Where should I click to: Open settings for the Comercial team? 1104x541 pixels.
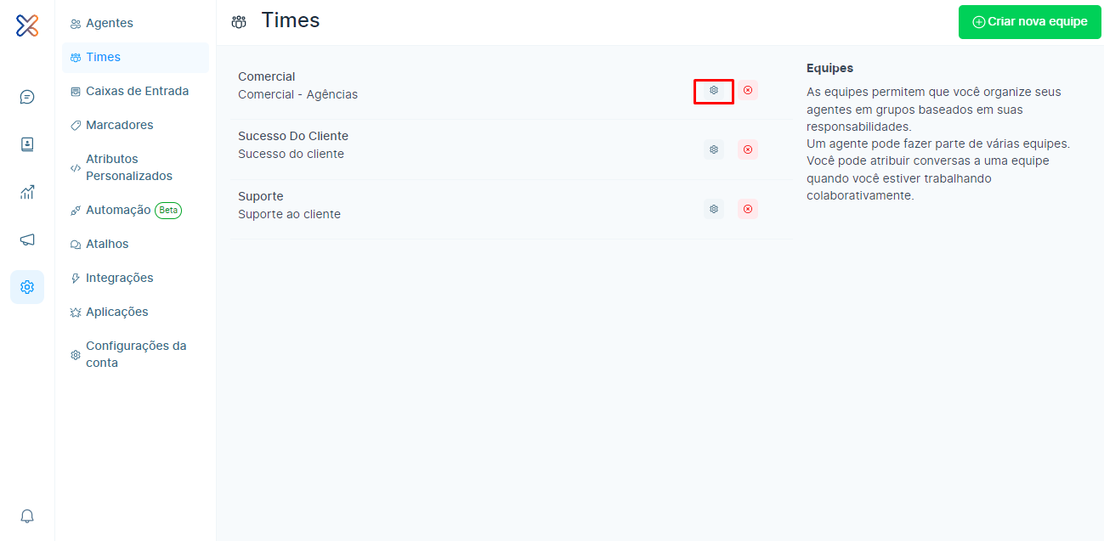click(714, 90)
